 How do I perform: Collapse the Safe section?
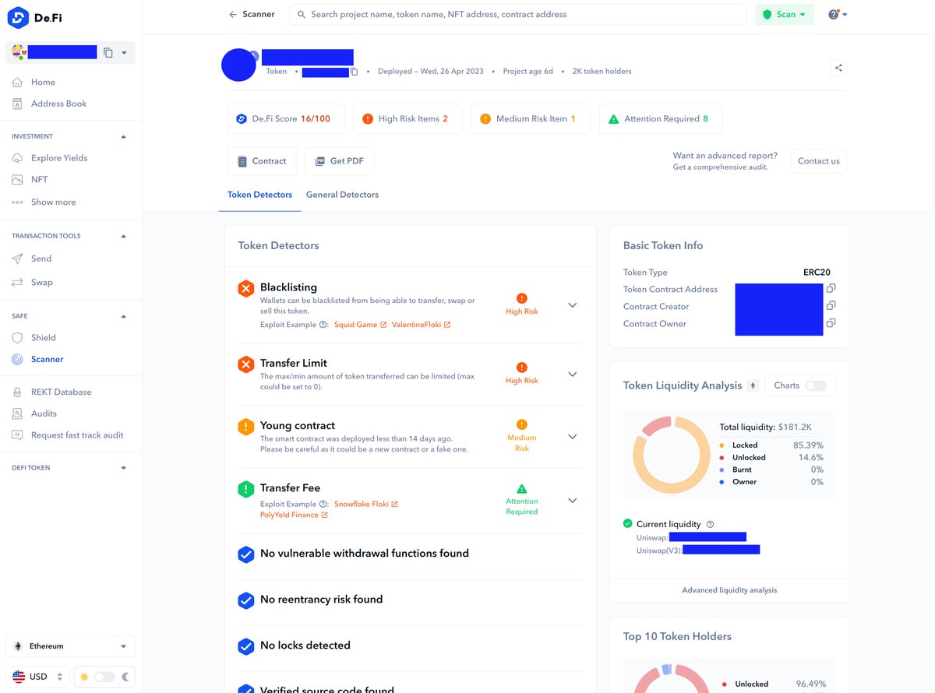click(x=123, y=316)
